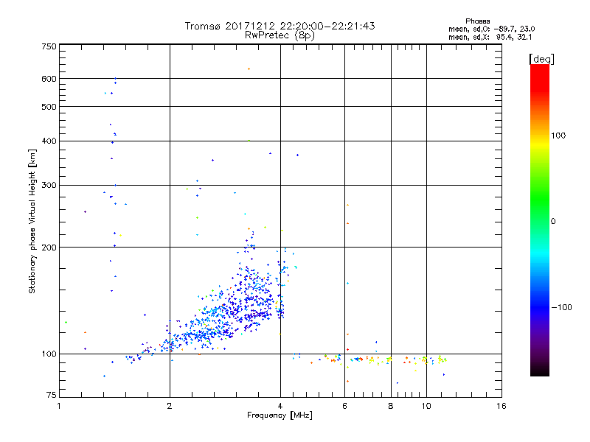Click the y-axis tick label '400'
Viewport: 590px width, 442px height.
point(49,141)
